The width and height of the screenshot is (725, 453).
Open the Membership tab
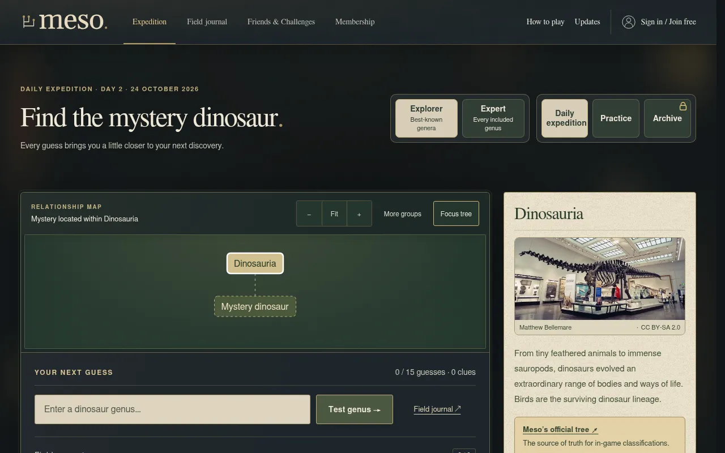point(355,22)
